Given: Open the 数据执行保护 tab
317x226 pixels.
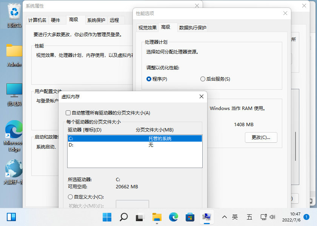Looking at the screenshot, I should 193,27.
